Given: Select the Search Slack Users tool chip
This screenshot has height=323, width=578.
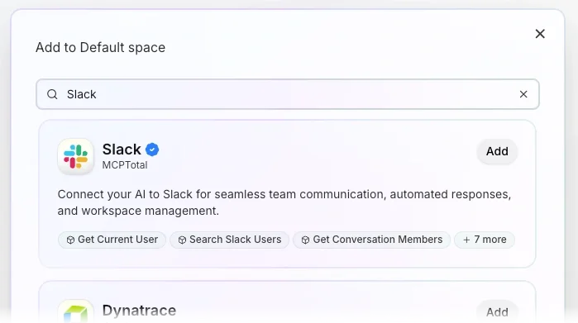Looking at the screenshot, I should 229,240.
